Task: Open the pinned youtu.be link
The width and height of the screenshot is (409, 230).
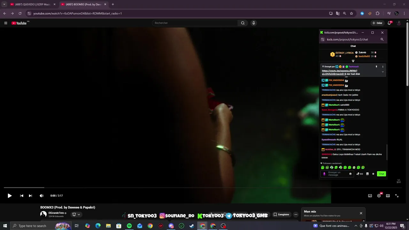Action: [x=340, y=73]
